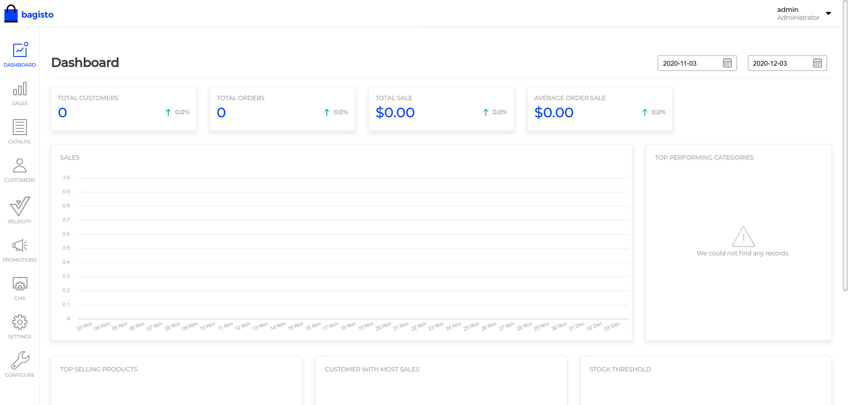848x405 pixels.
Task: Open the Settings gear icon
Action: [x=19, y=322]
